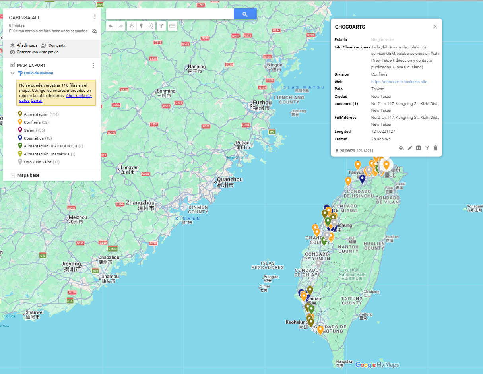This screenshot has height=374, width=483.
Task: Click the pencil edit icon in CHOCOARTS card
Action: click(410, 148)
